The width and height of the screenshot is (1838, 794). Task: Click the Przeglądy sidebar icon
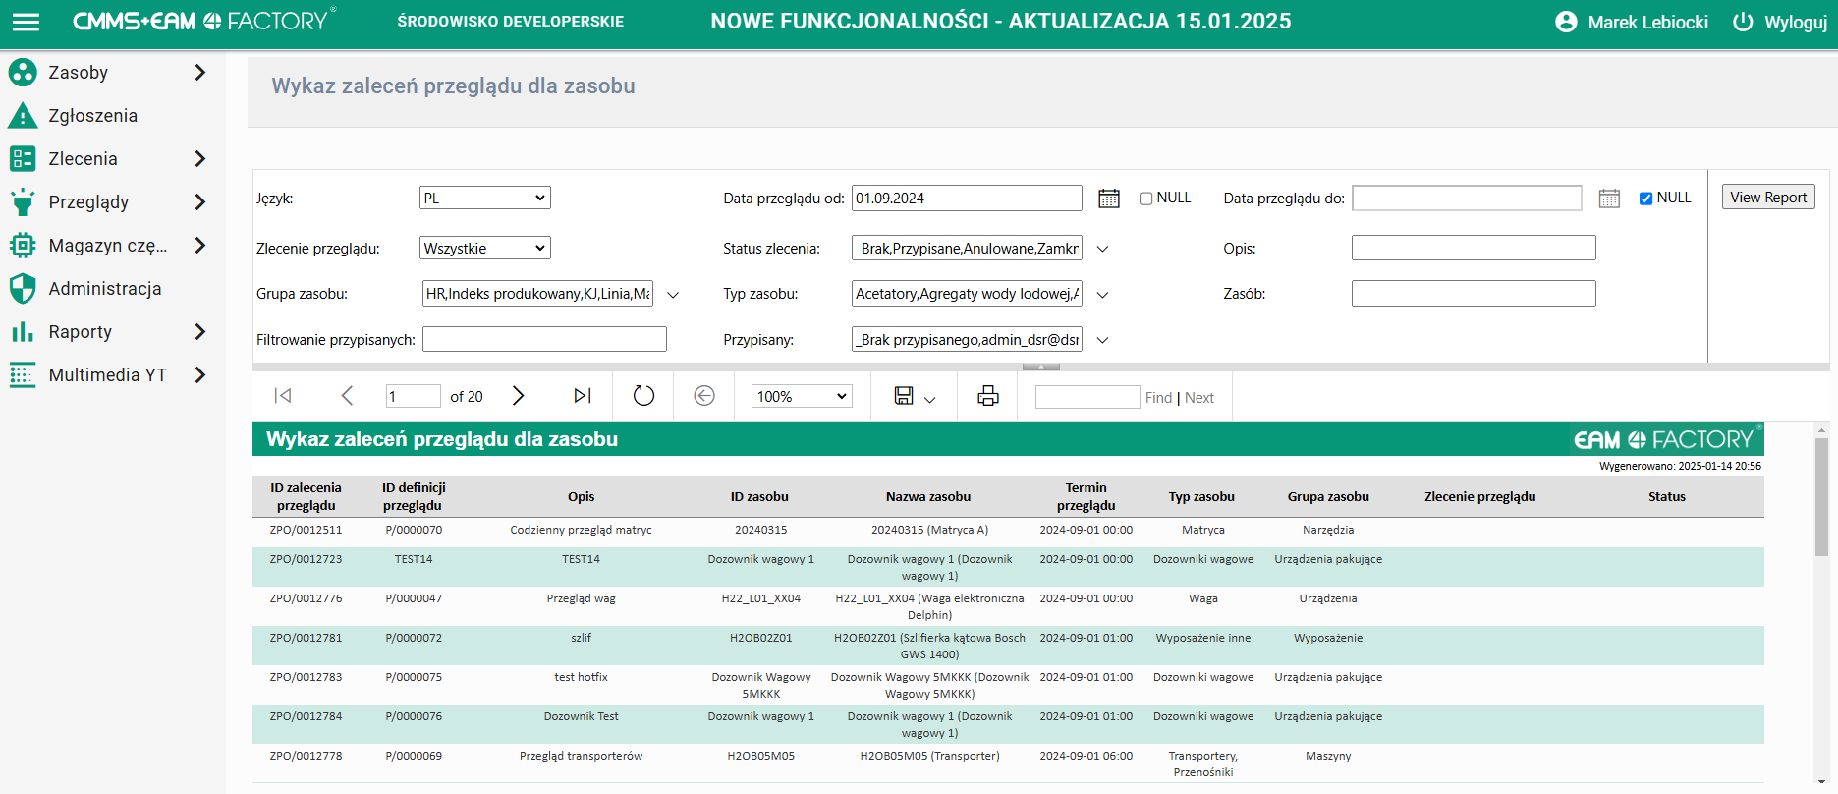point(23,201)
